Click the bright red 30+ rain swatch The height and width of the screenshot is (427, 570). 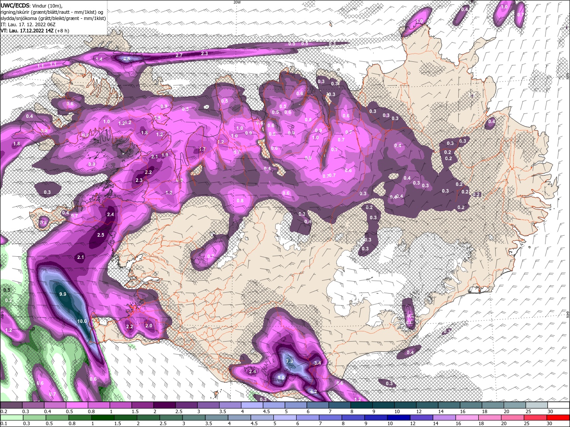[559, 417]
